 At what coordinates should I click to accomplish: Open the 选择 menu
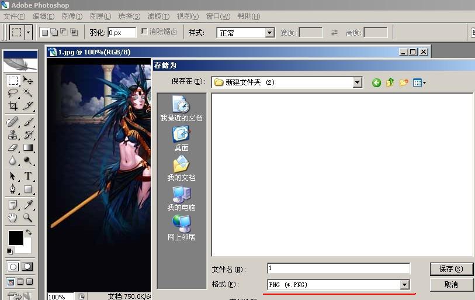pos(129,16)
